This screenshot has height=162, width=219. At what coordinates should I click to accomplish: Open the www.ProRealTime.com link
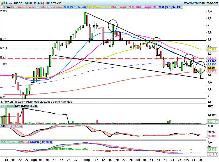coord(201,3)
